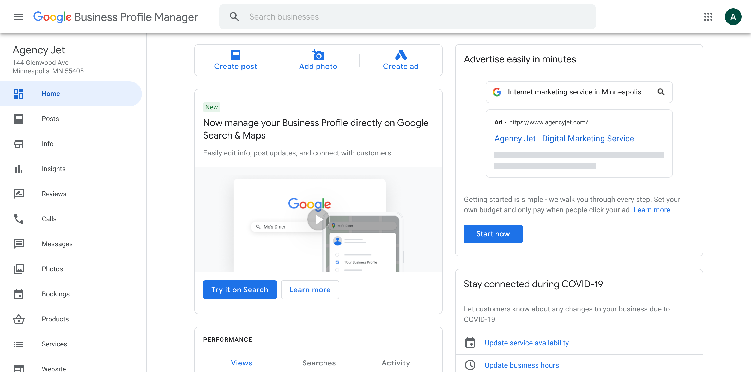Open the hamburger main menu
This screenshot has width=751, height=372.
(x=19, y=17)
